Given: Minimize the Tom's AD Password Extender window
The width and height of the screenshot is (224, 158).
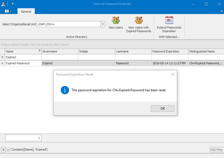Looking at the screenshot, I should tap(193, 4).
